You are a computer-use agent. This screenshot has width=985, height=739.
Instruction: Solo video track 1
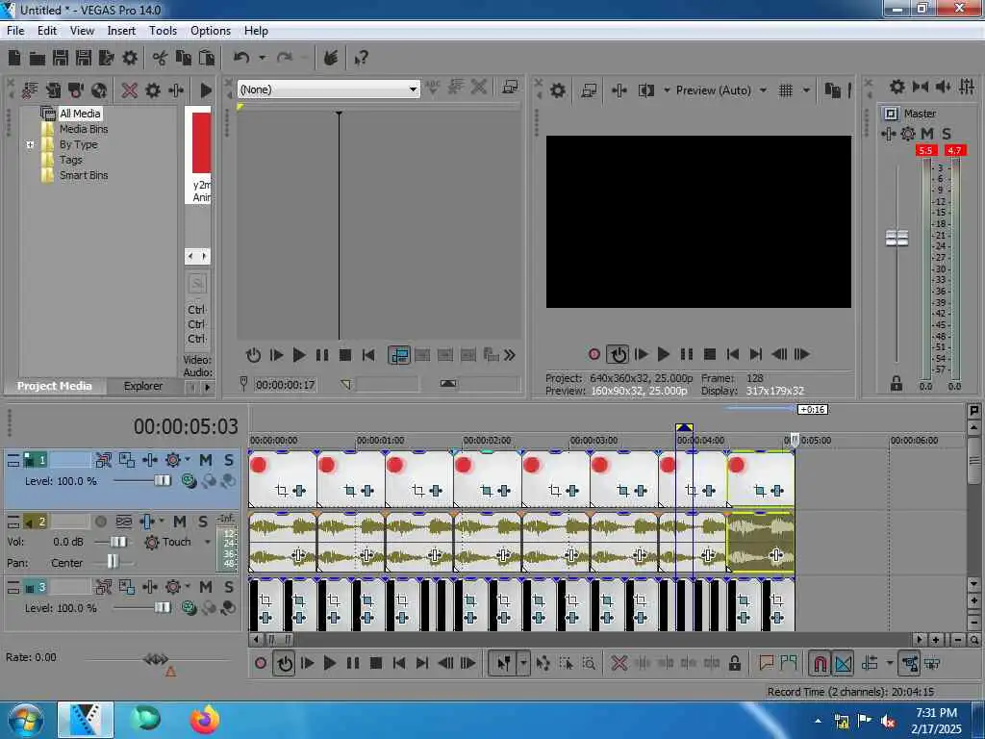tap(229, 460)
